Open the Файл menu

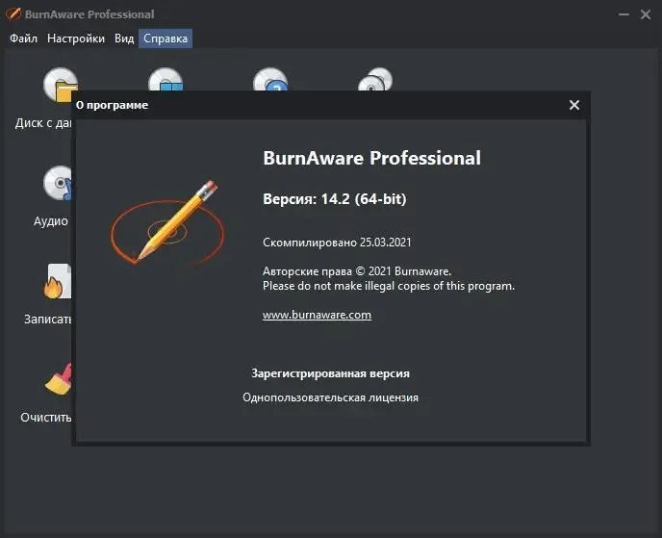(23, 38)
